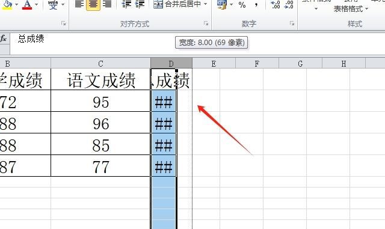
Task: Click ## cell beside 96
Action: [164, 123]
